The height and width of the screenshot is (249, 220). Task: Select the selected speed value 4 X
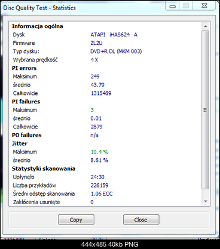(94, 60)
